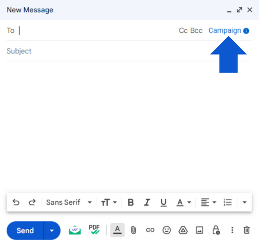Attach a file with the paperclip icon
The height and width of the screenshot is (246, 259).
coord(133,230)
